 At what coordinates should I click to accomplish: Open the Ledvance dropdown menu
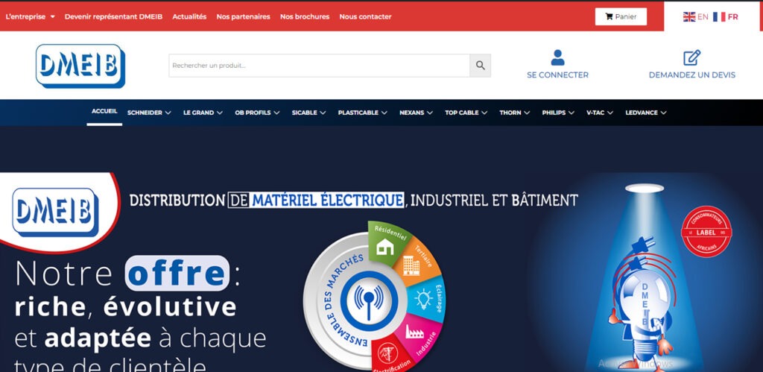645,113
